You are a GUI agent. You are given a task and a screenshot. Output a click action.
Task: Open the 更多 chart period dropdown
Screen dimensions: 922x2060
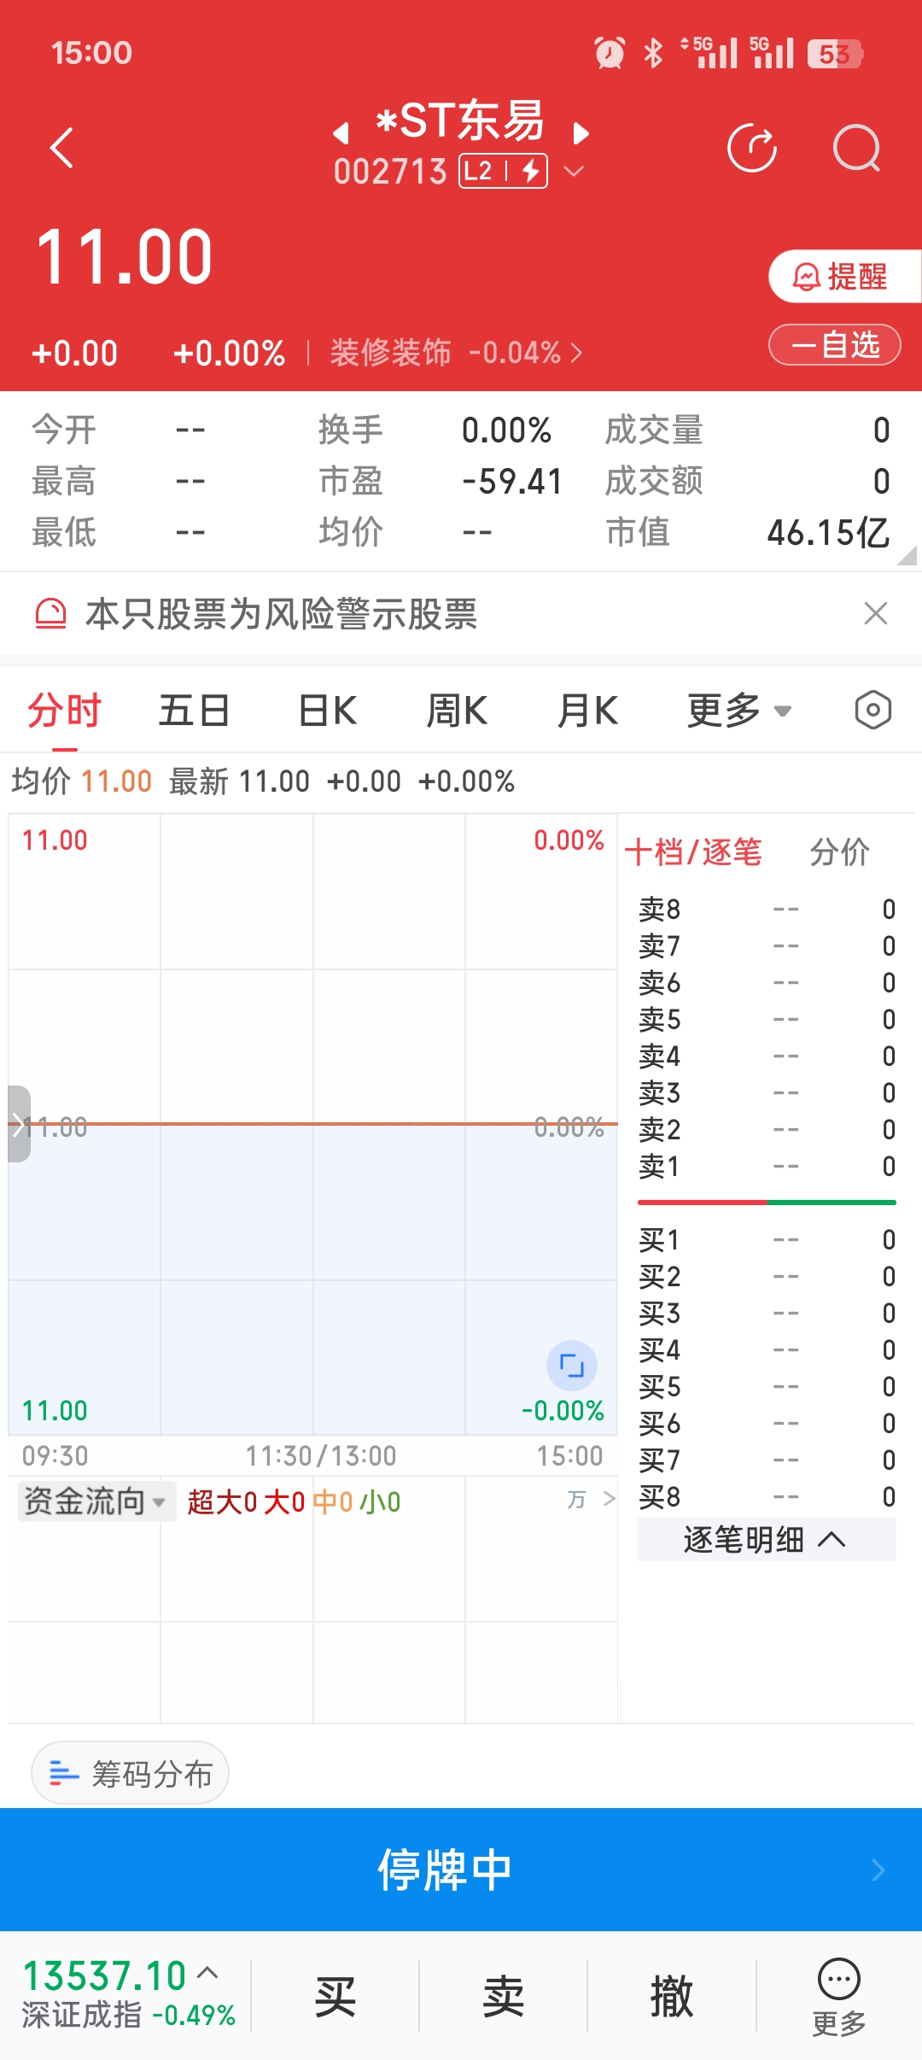pyautogui.click(x=739, y=711)
